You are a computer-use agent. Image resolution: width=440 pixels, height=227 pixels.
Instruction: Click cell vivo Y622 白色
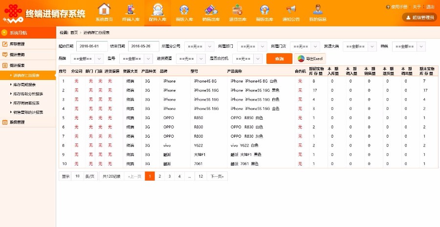(244, 145)
